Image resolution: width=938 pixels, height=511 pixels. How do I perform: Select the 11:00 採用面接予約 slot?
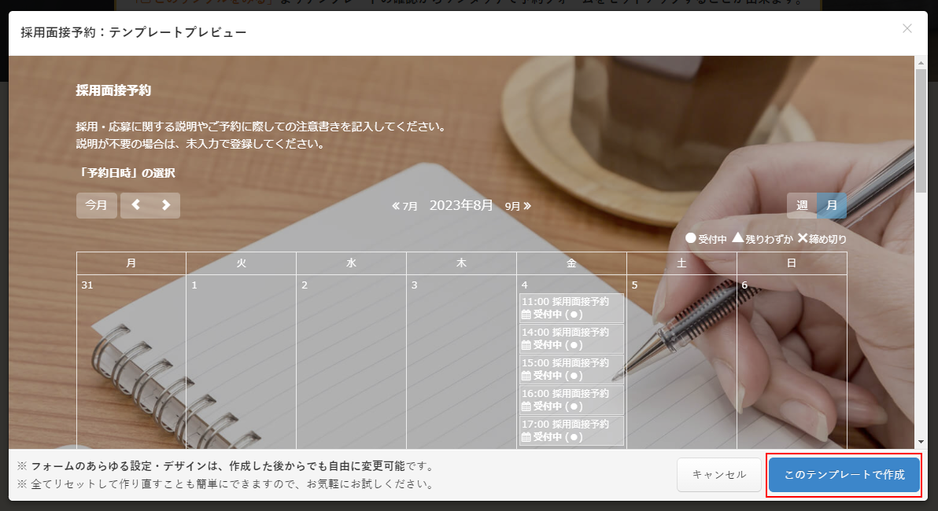coord(571,307)
